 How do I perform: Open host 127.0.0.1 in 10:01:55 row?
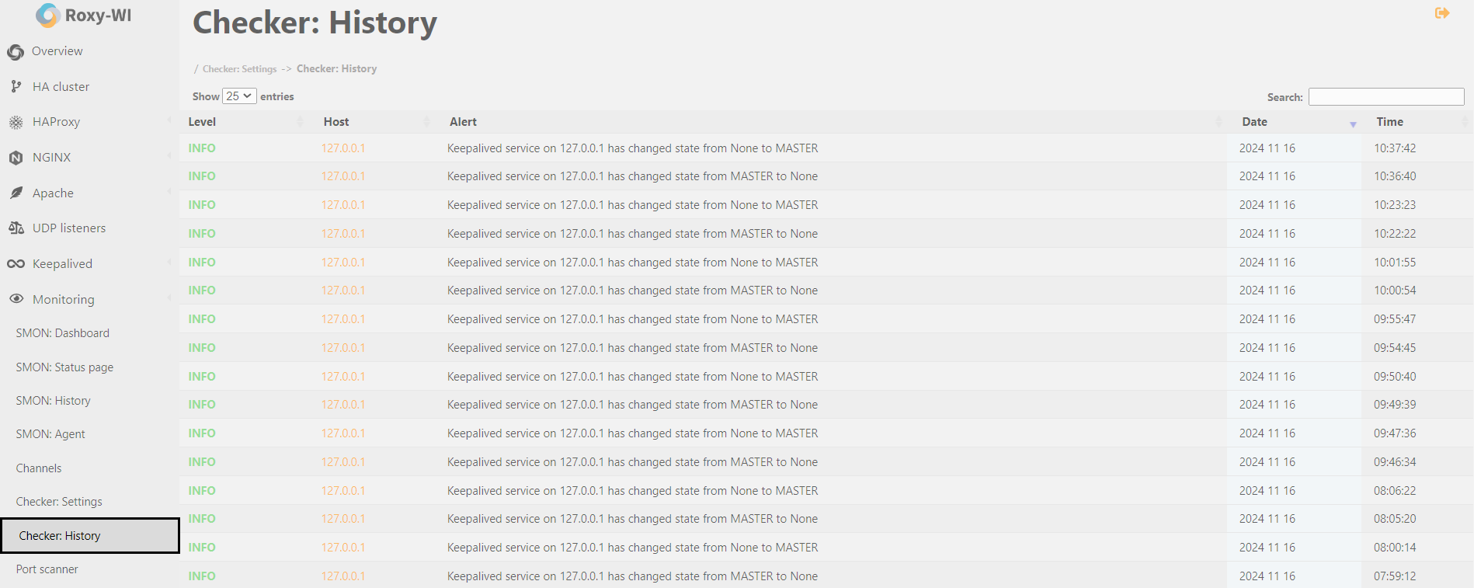pyautogui.click(x=342, y=263)
